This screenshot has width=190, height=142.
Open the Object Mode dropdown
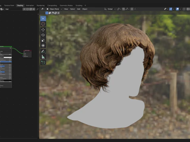(x=54, y=9)
